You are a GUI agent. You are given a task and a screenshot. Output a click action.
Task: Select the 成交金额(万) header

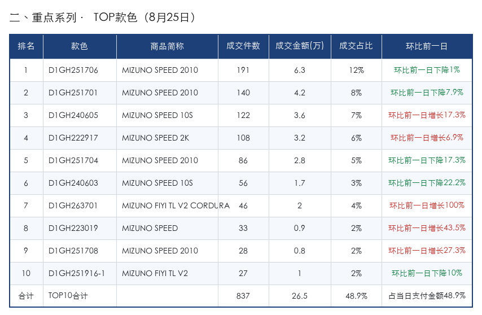pos(300,46)
